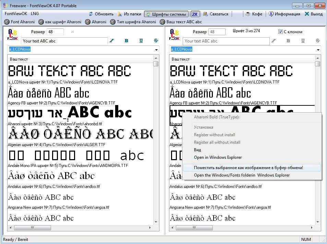Click left list scroll up arrow
327x244 pixels.
click(156, 58)
